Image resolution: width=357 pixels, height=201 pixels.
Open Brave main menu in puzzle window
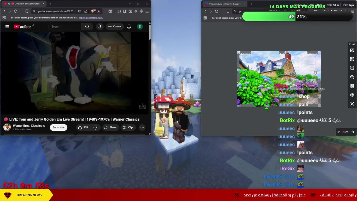coord(352,11)
